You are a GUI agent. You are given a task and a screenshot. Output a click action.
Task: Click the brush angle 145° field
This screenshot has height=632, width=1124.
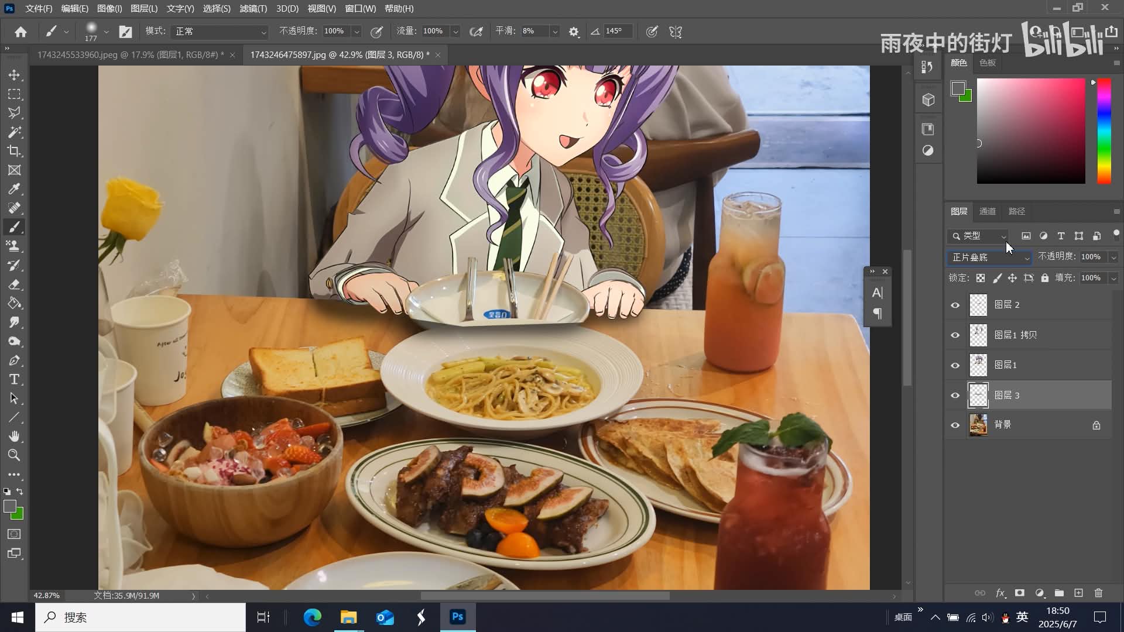(617, 32)
